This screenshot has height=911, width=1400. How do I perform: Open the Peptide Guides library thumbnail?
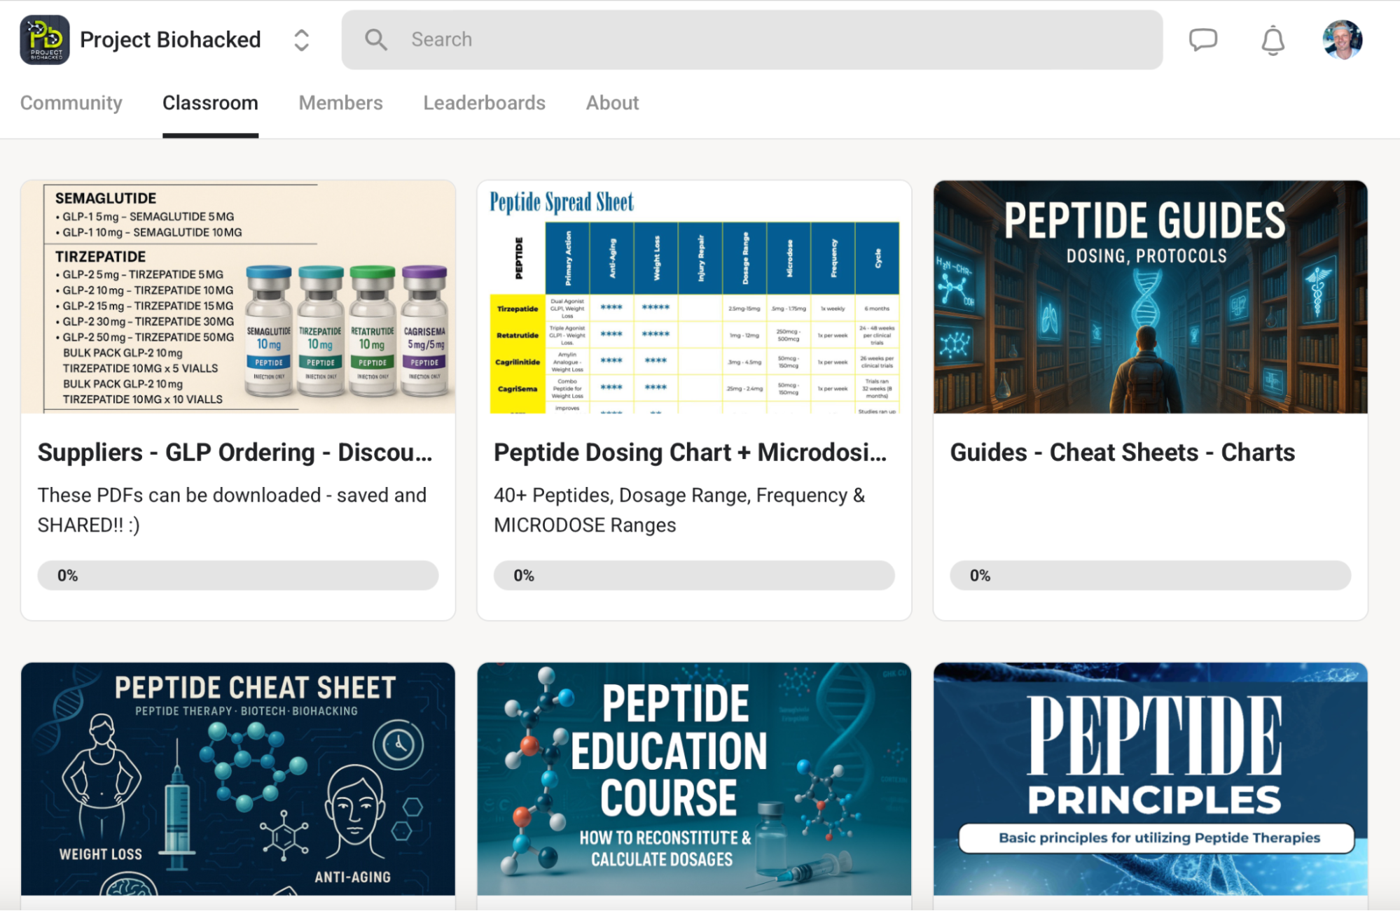point(1150,297)
